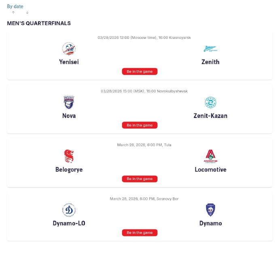The width and height of the screenshot is (279, 257).
Task: Sort by date ascending arrow
Action: coord(13,13)
